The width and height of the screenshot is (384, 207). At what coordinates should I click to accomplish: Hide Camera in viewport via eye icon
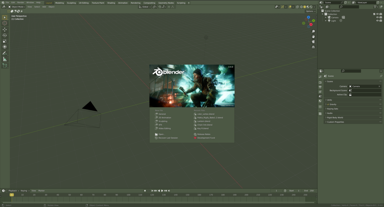378,18
